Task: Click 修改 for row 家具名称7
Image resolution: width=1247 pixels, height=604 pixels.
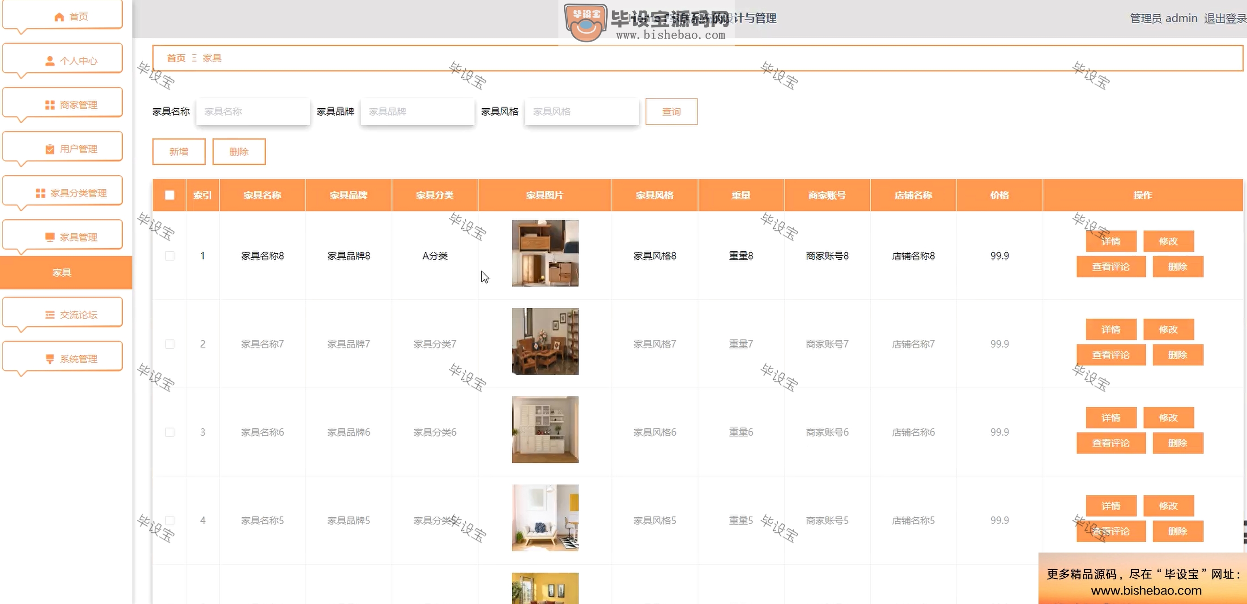Action: 1169,330
